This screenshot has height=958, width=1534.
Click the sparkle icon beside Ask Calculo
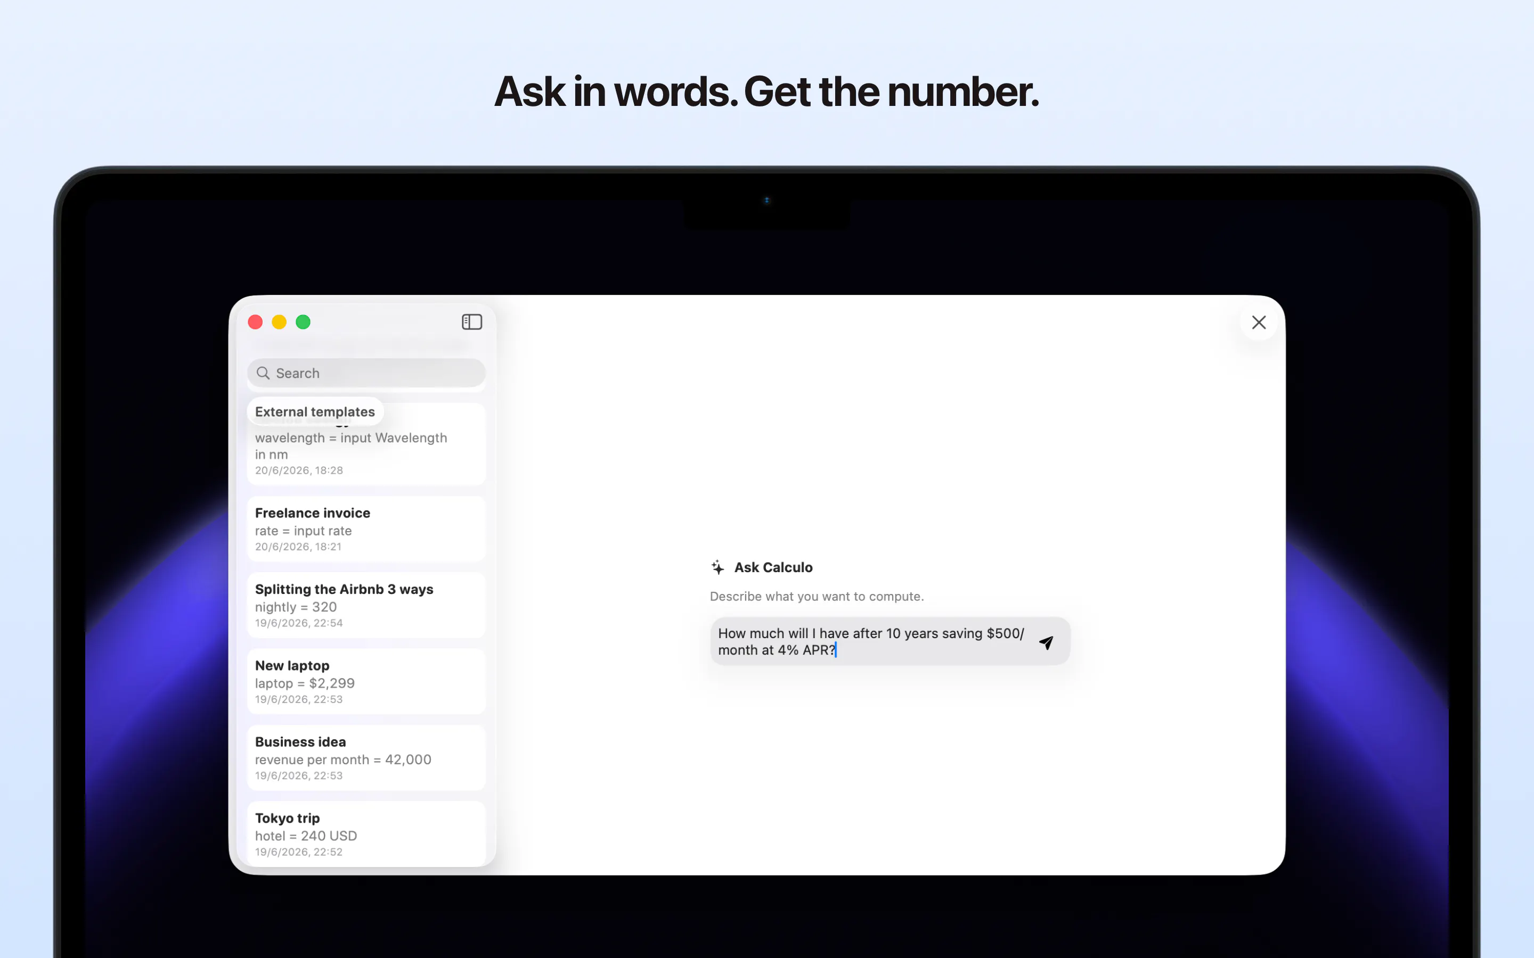[x=717, y=567]
